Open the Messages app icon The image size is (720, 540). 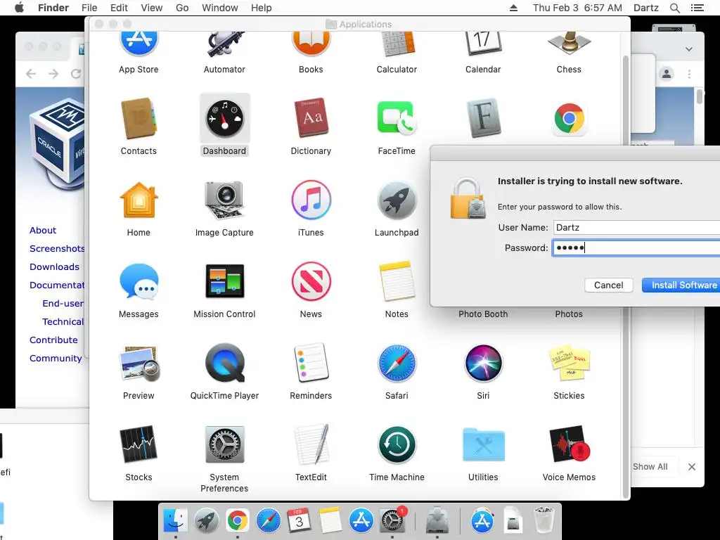coord(139,281)
